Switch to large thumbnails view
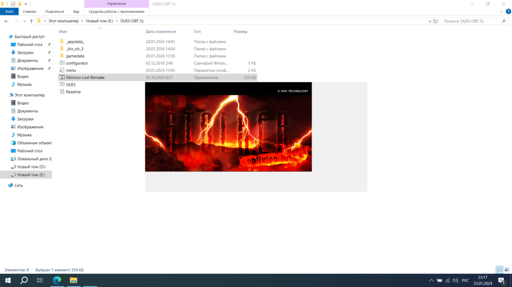This screenshot has height=287, width=512. (x=507, y=270)
